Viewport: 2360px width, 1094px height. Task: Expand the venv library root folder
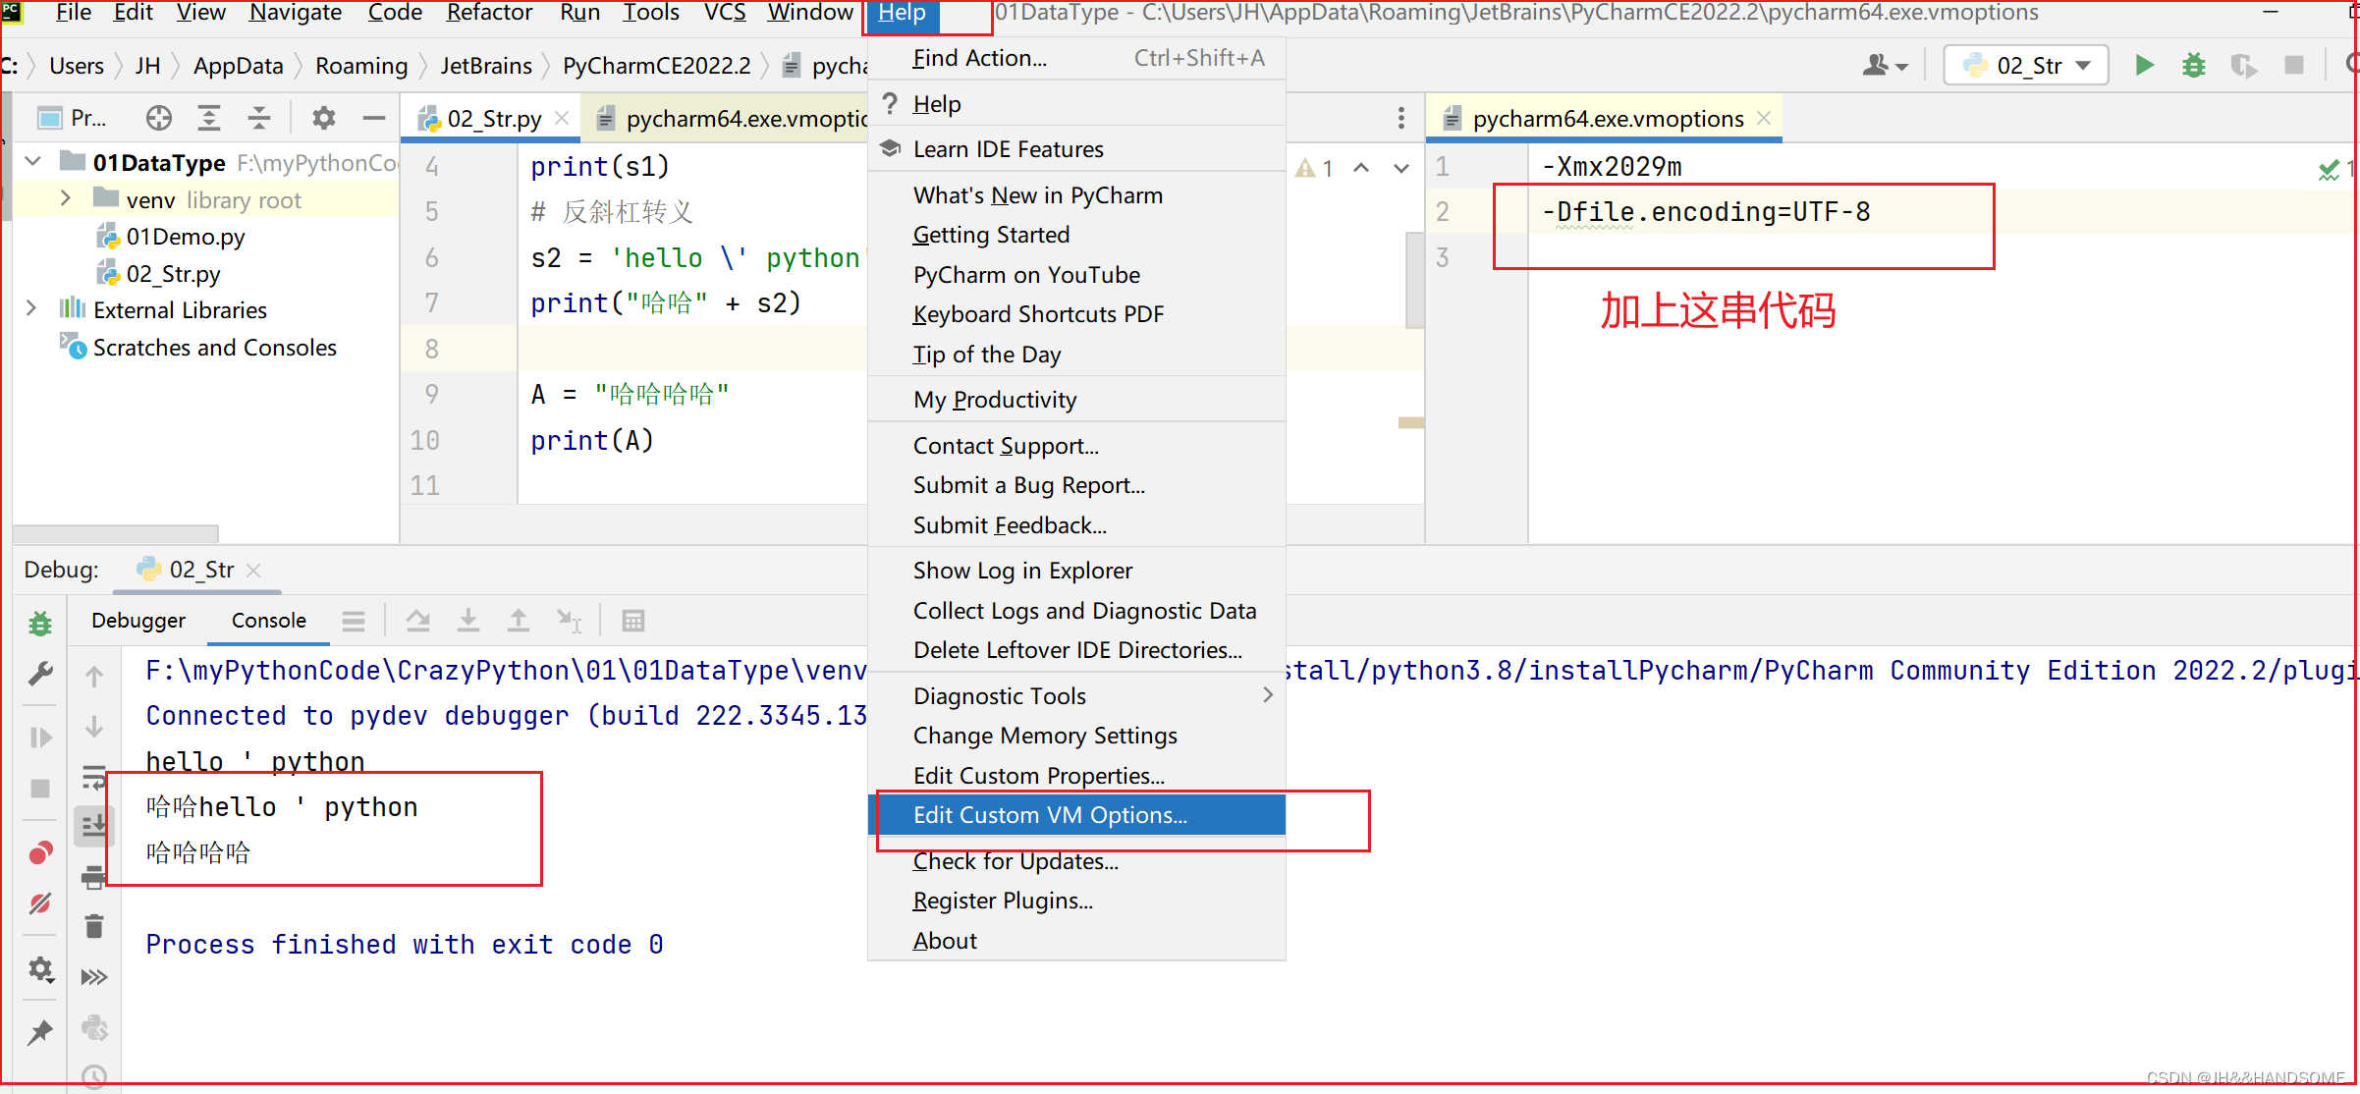click(x=65, y=199)
